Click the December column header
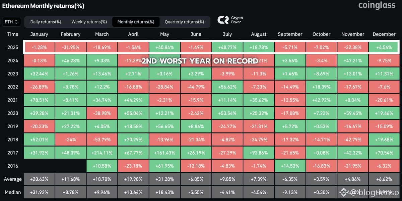 (x=384, y=34)
